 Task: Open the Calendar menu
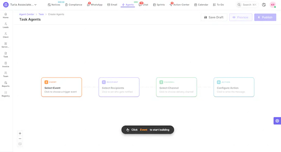click(x=201, y=5)
